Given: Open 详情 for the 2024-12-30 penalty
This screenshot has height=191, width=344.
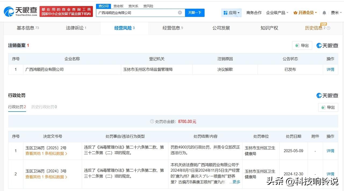Looking at the screenshot, I should point(330,174).
